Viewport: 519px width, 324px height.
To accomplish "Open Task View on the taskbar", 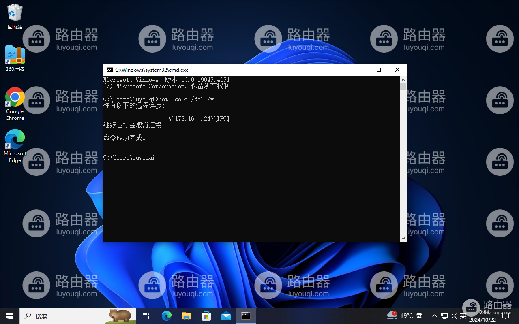I will tap(146, 316).
